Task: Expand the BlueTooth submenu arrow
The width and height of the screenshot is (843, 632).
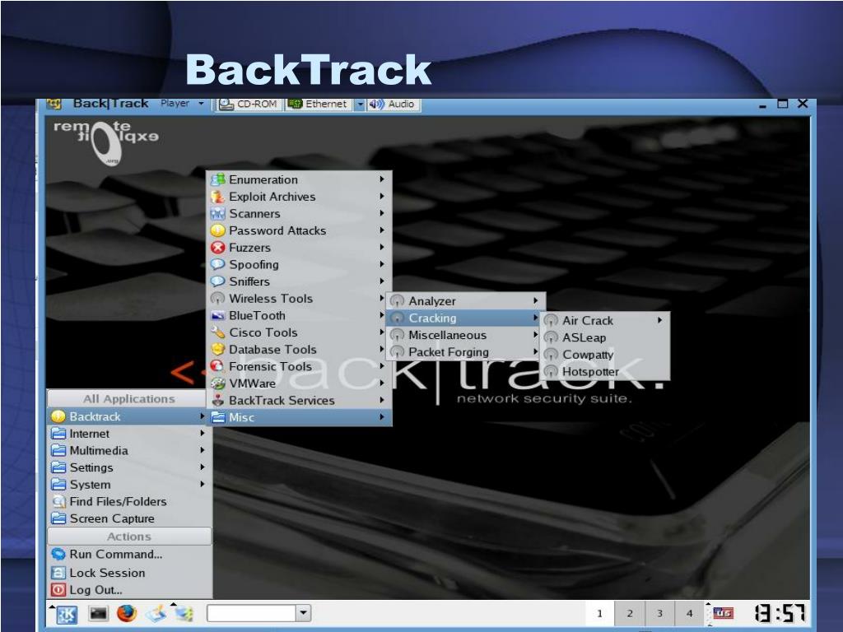Action: pyautogui.click(x=382, y=315)
